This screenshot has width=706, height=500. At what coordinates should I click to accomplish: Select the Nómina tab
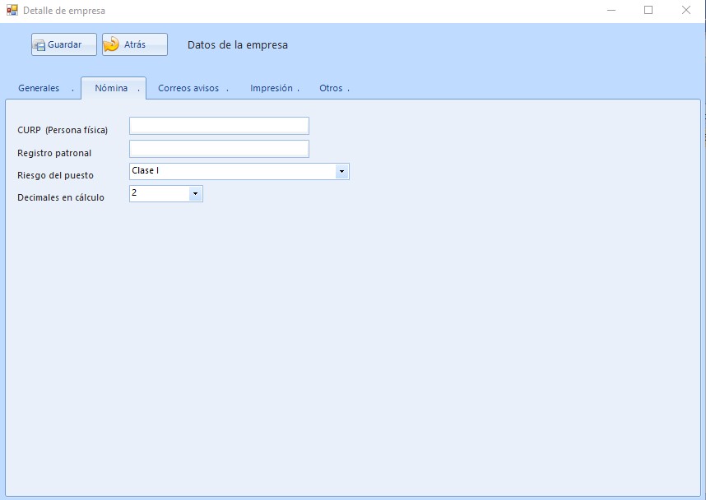tap(114, 88)
